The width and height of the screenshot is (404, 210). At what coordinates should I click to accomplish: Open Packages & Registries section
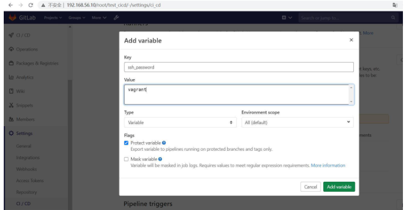point(37,63)
